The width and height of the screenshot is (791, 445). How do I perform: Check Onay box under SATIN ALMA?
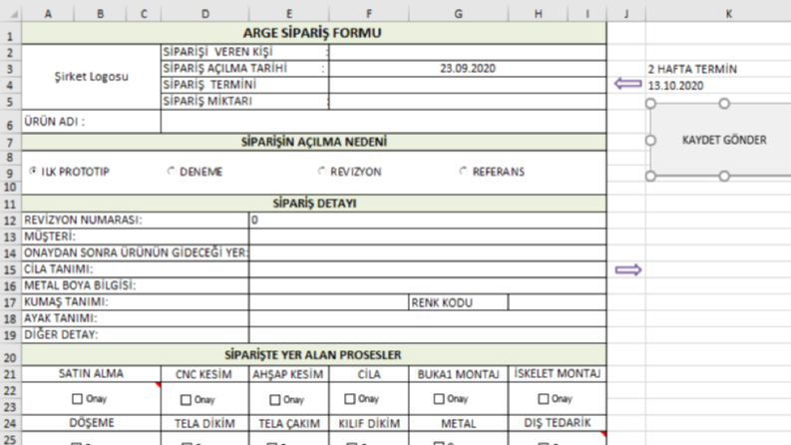pos(77,399)
